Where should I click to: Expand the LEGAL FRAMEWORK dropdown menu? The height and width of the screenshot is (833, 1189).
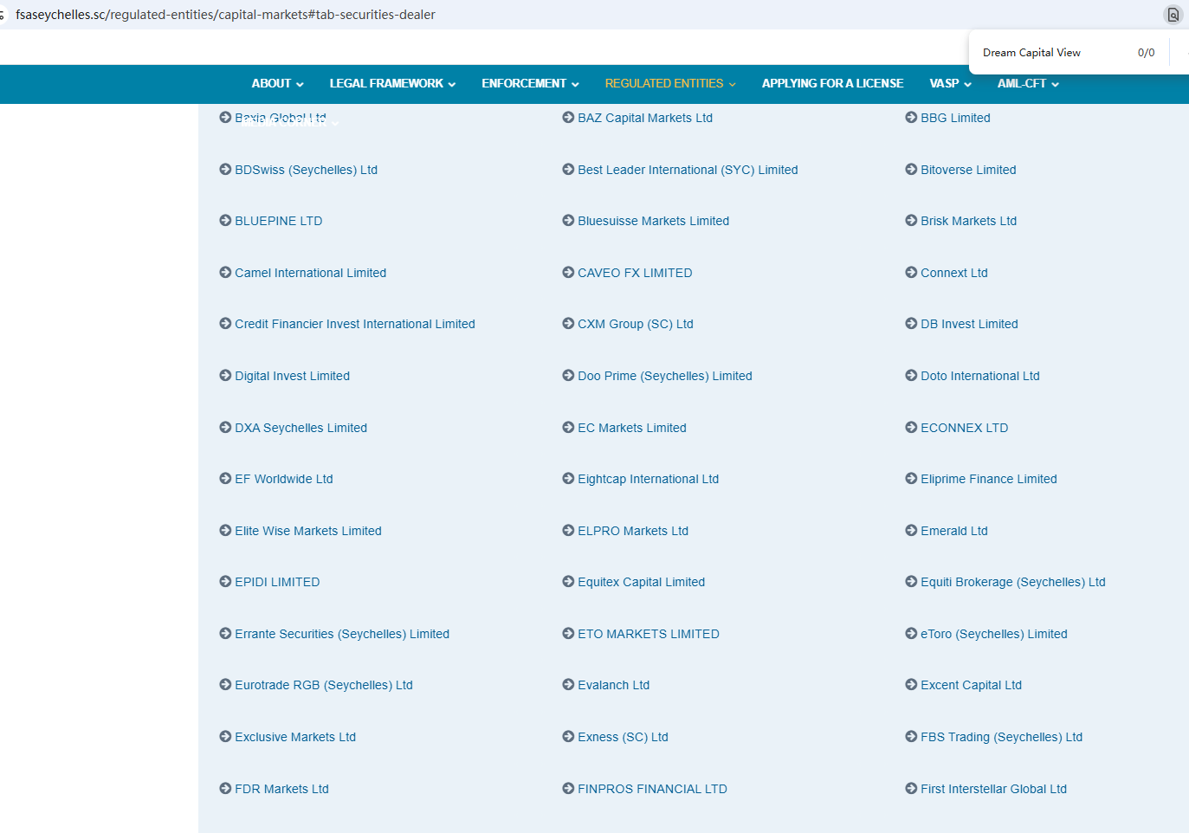click(392, 84)
